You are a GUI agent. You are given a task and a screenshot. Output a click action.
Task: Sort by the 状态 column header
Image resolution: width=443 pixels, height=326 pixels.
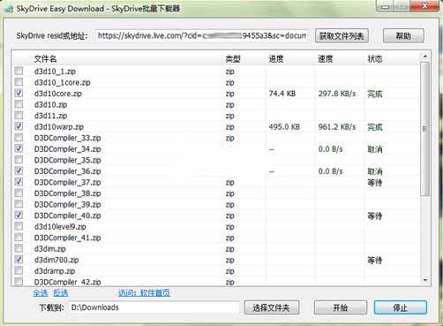point(375,59)
